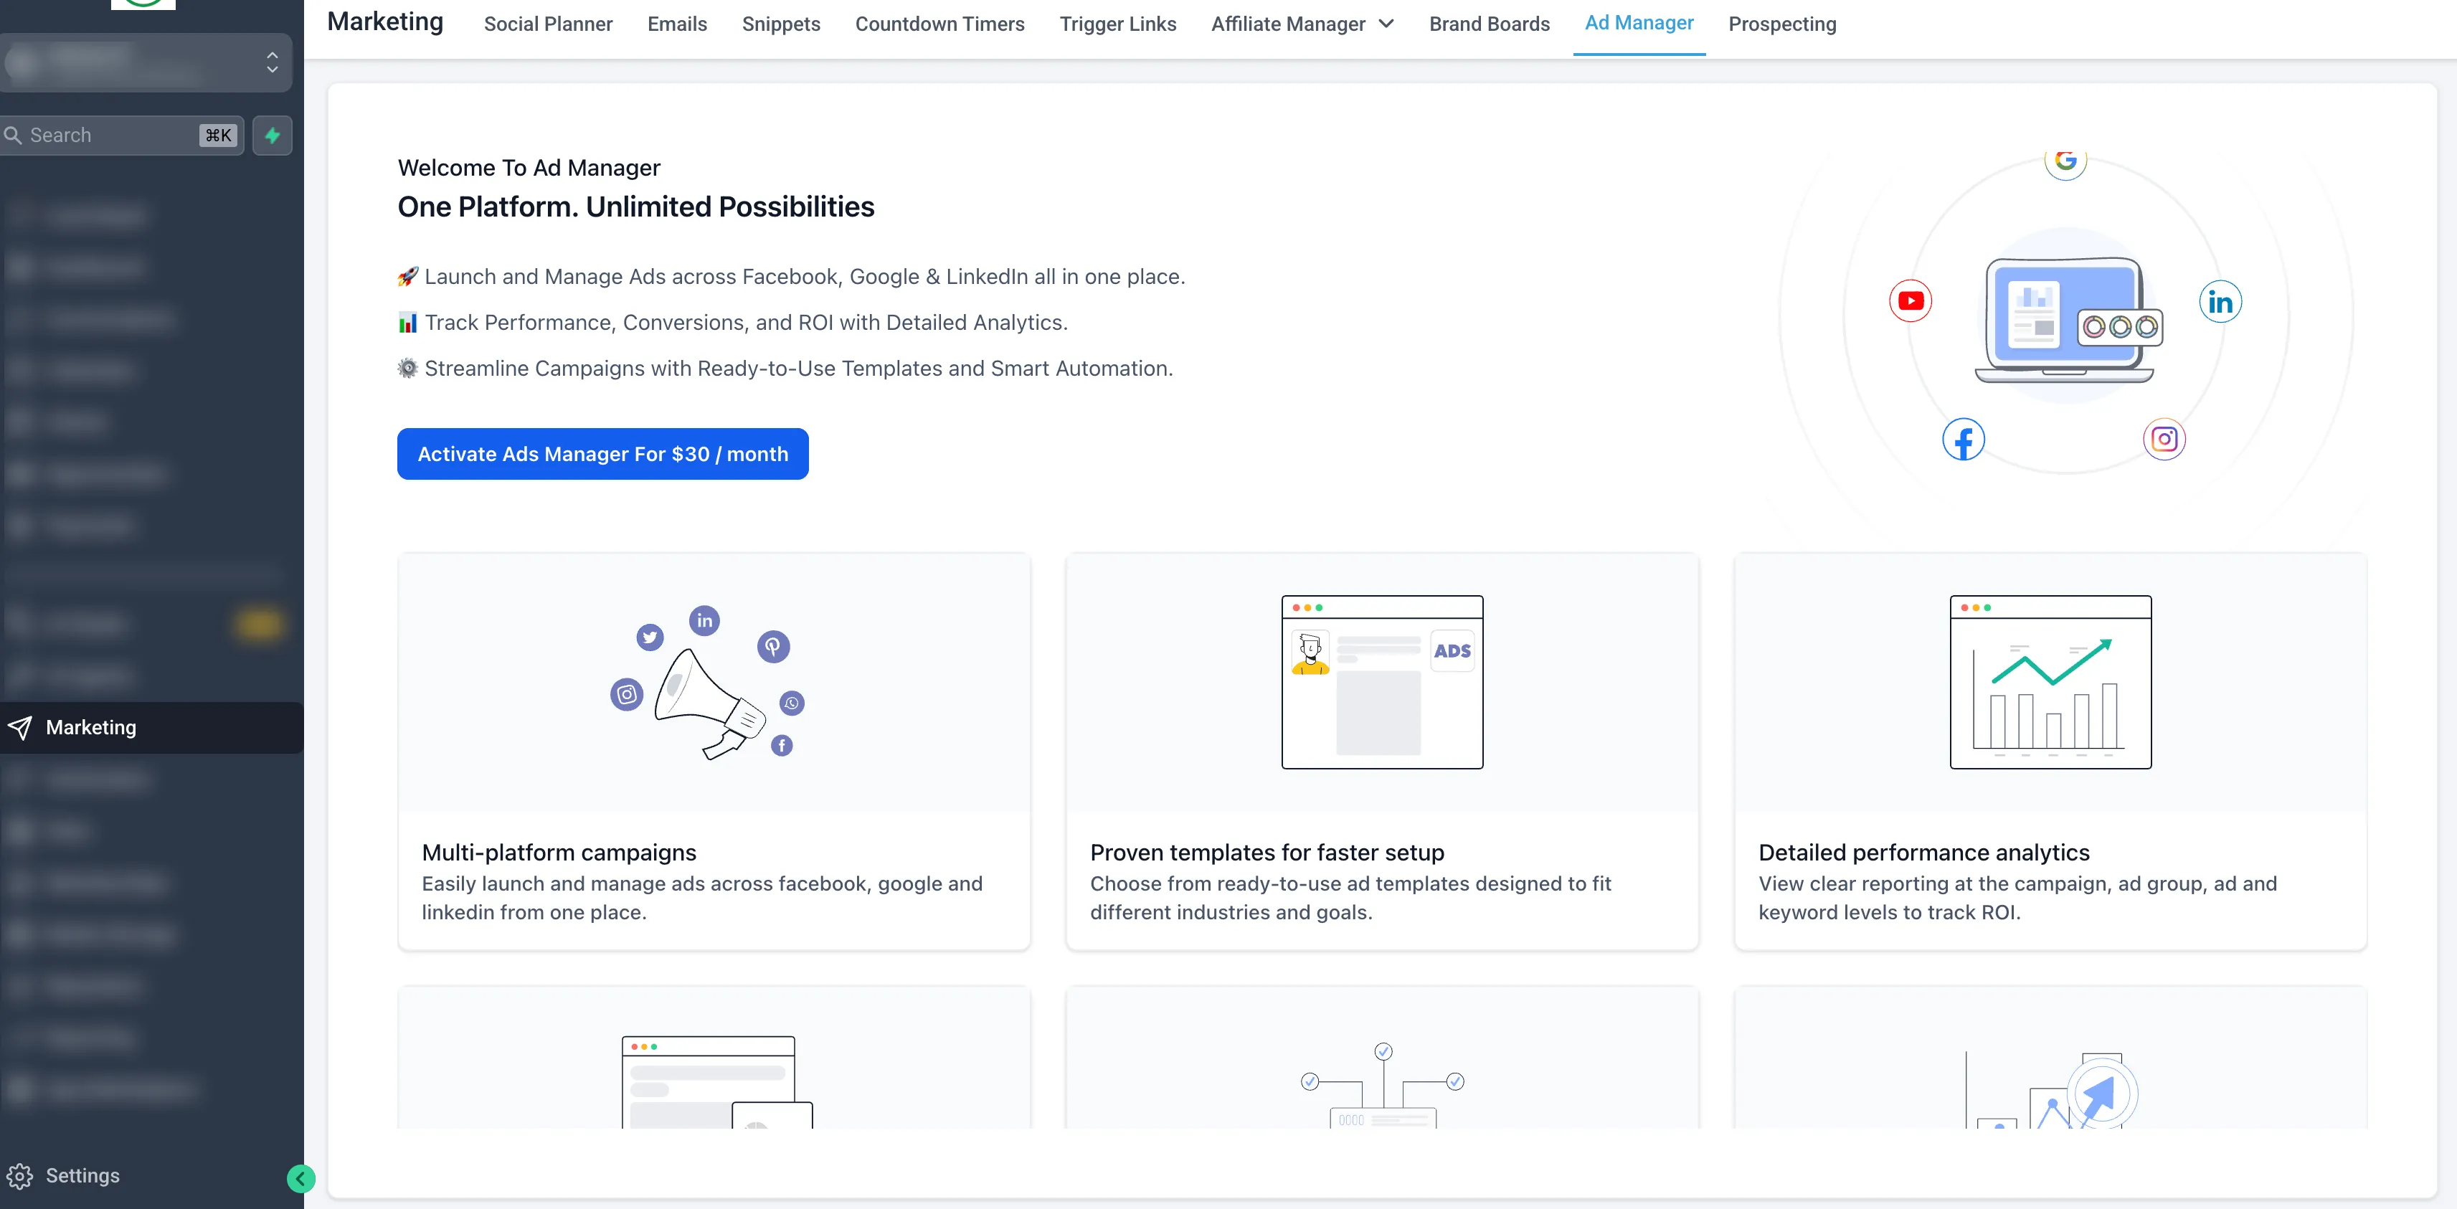The image size is (2457, 1209).
Task: Click the Multi-platform campaigns megaphone card
Action: tap(714, 750)
